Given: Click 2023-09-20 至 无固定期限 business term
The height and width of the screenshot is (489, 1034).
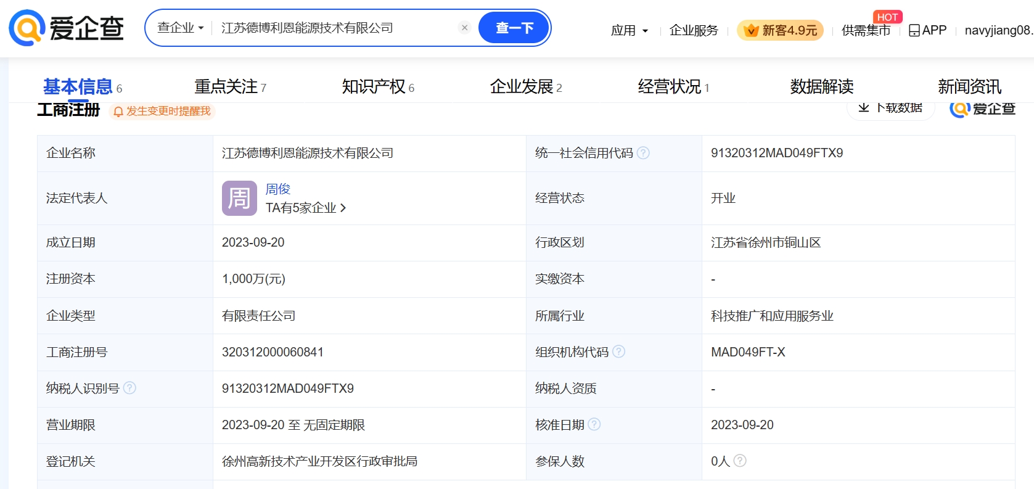Looking at the screenshot, I should pyautogui.click(x=293, y=425).
